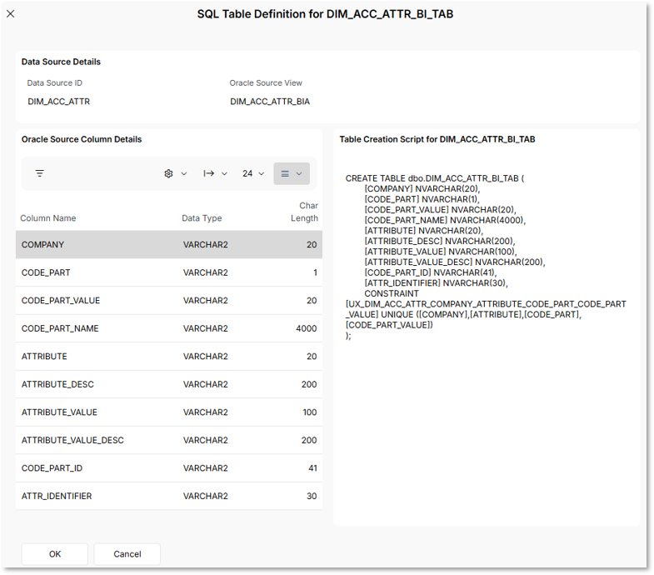This screenshot has height=575, width=654.
Task: Click the [ATTRIBUTE_VALUE_DESC] NVARCHAR(200) script line
Action: [455, 262]
